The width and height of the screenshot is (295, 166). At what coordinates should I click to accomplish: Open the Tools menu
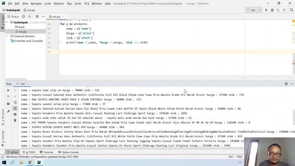(78, 3)
